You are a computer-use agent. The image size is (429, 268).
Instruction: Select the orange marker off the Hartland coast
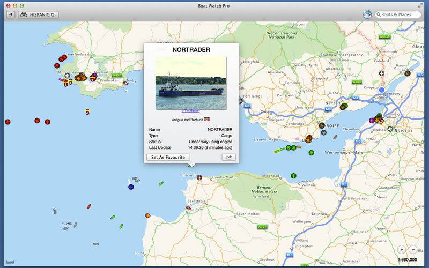pyautogui.click(x=147, y=215)
